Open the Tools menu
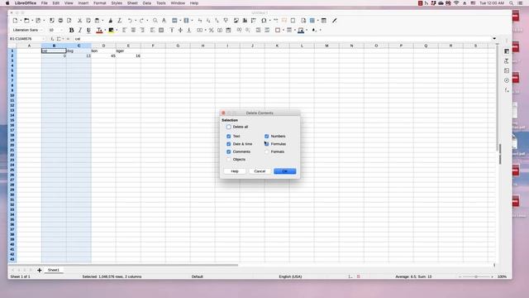 161,3
